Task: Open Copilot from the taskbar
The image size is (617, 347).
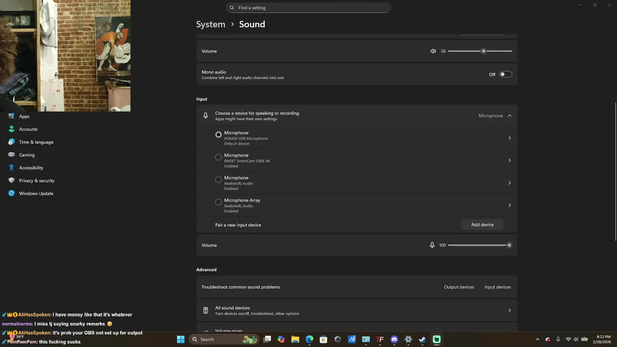Action: pyautogui.click(x=282, y=339)
